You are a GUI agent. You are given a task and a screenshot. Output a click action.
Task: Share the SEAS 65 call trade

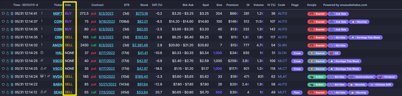(x=7, y=92)
